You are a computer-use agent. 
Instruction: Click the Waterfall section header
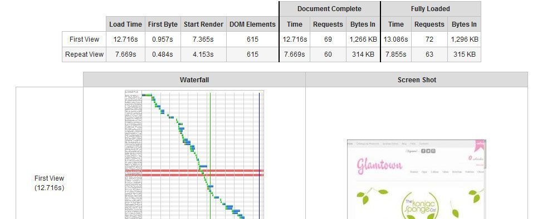click(194, 79)
